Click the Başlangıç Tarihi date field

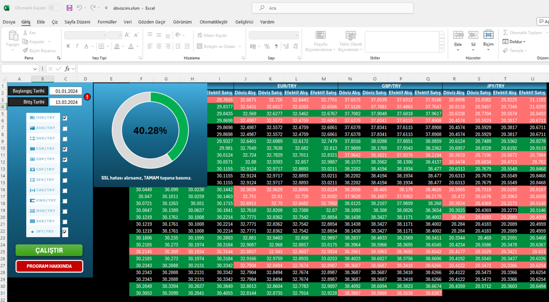[x=66, y=91]
